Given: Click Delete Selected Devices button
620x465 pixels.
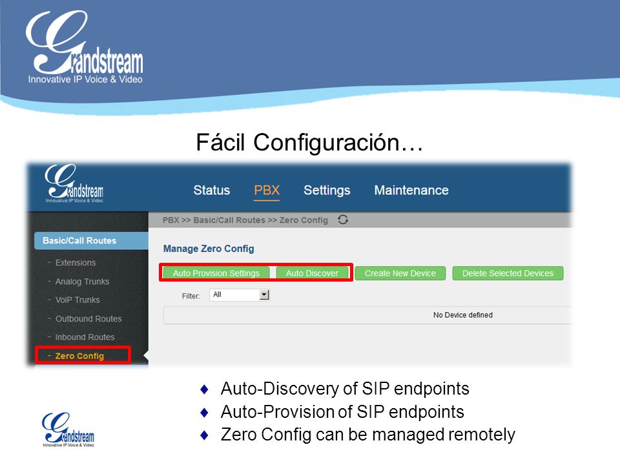Looking at the screenshot, I should tap(508, 273).
